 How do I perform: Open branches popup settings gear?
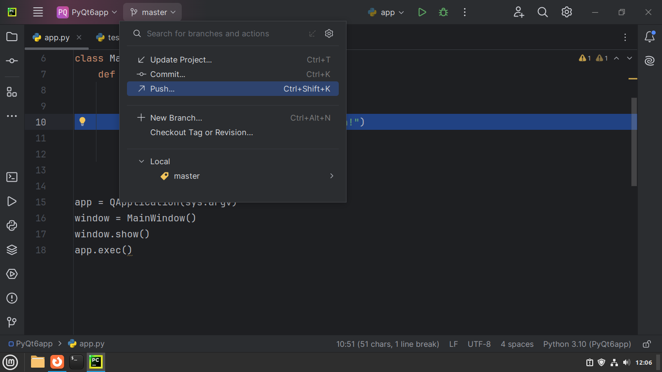point(329,33)
